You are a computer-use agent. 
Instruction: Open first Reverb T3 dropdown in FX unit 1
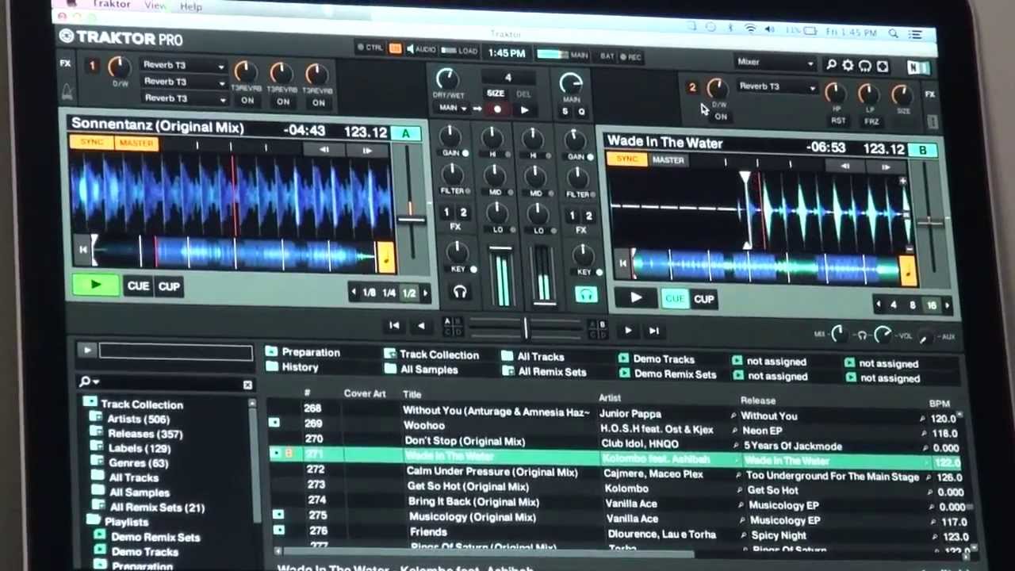[183, 65]
